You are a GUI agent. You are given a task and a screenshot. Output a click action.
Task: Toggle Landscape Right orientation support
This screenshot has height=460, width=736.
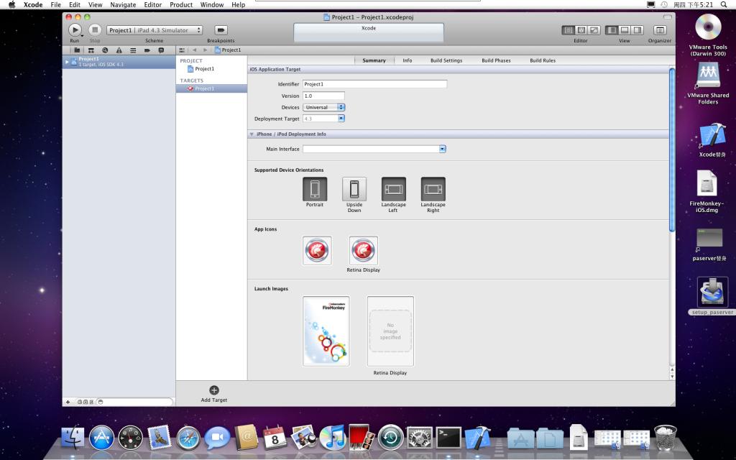(x=433, y=189)
